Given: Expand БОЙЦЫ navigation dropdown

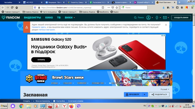Looking at the screenshot, I should [x=56, y=83].
